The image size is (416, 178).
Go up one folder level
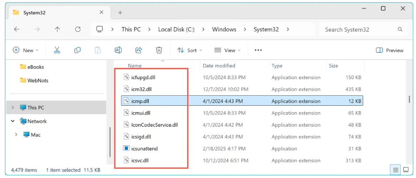(57, 30)
